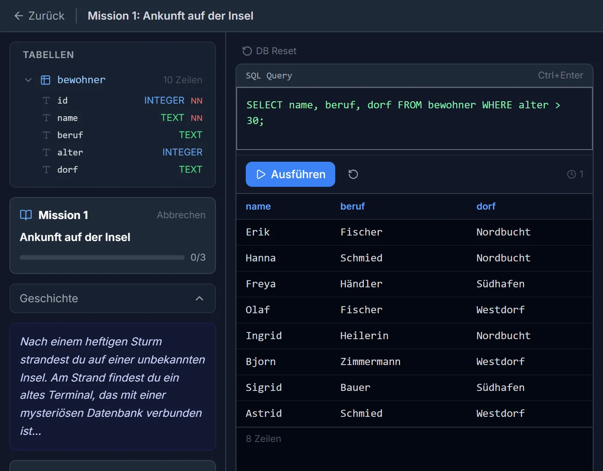Click the alter field in schema

[70, 152]
